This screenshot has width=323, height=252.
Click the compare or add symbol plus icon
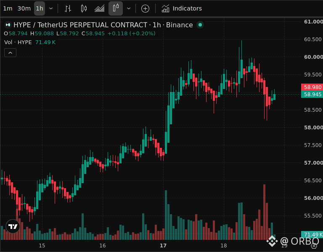click(145, 8)
